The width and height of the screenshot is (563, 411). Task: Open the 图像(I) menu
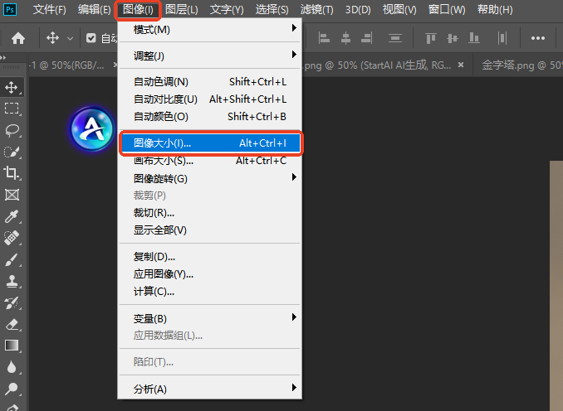point(138,9)
